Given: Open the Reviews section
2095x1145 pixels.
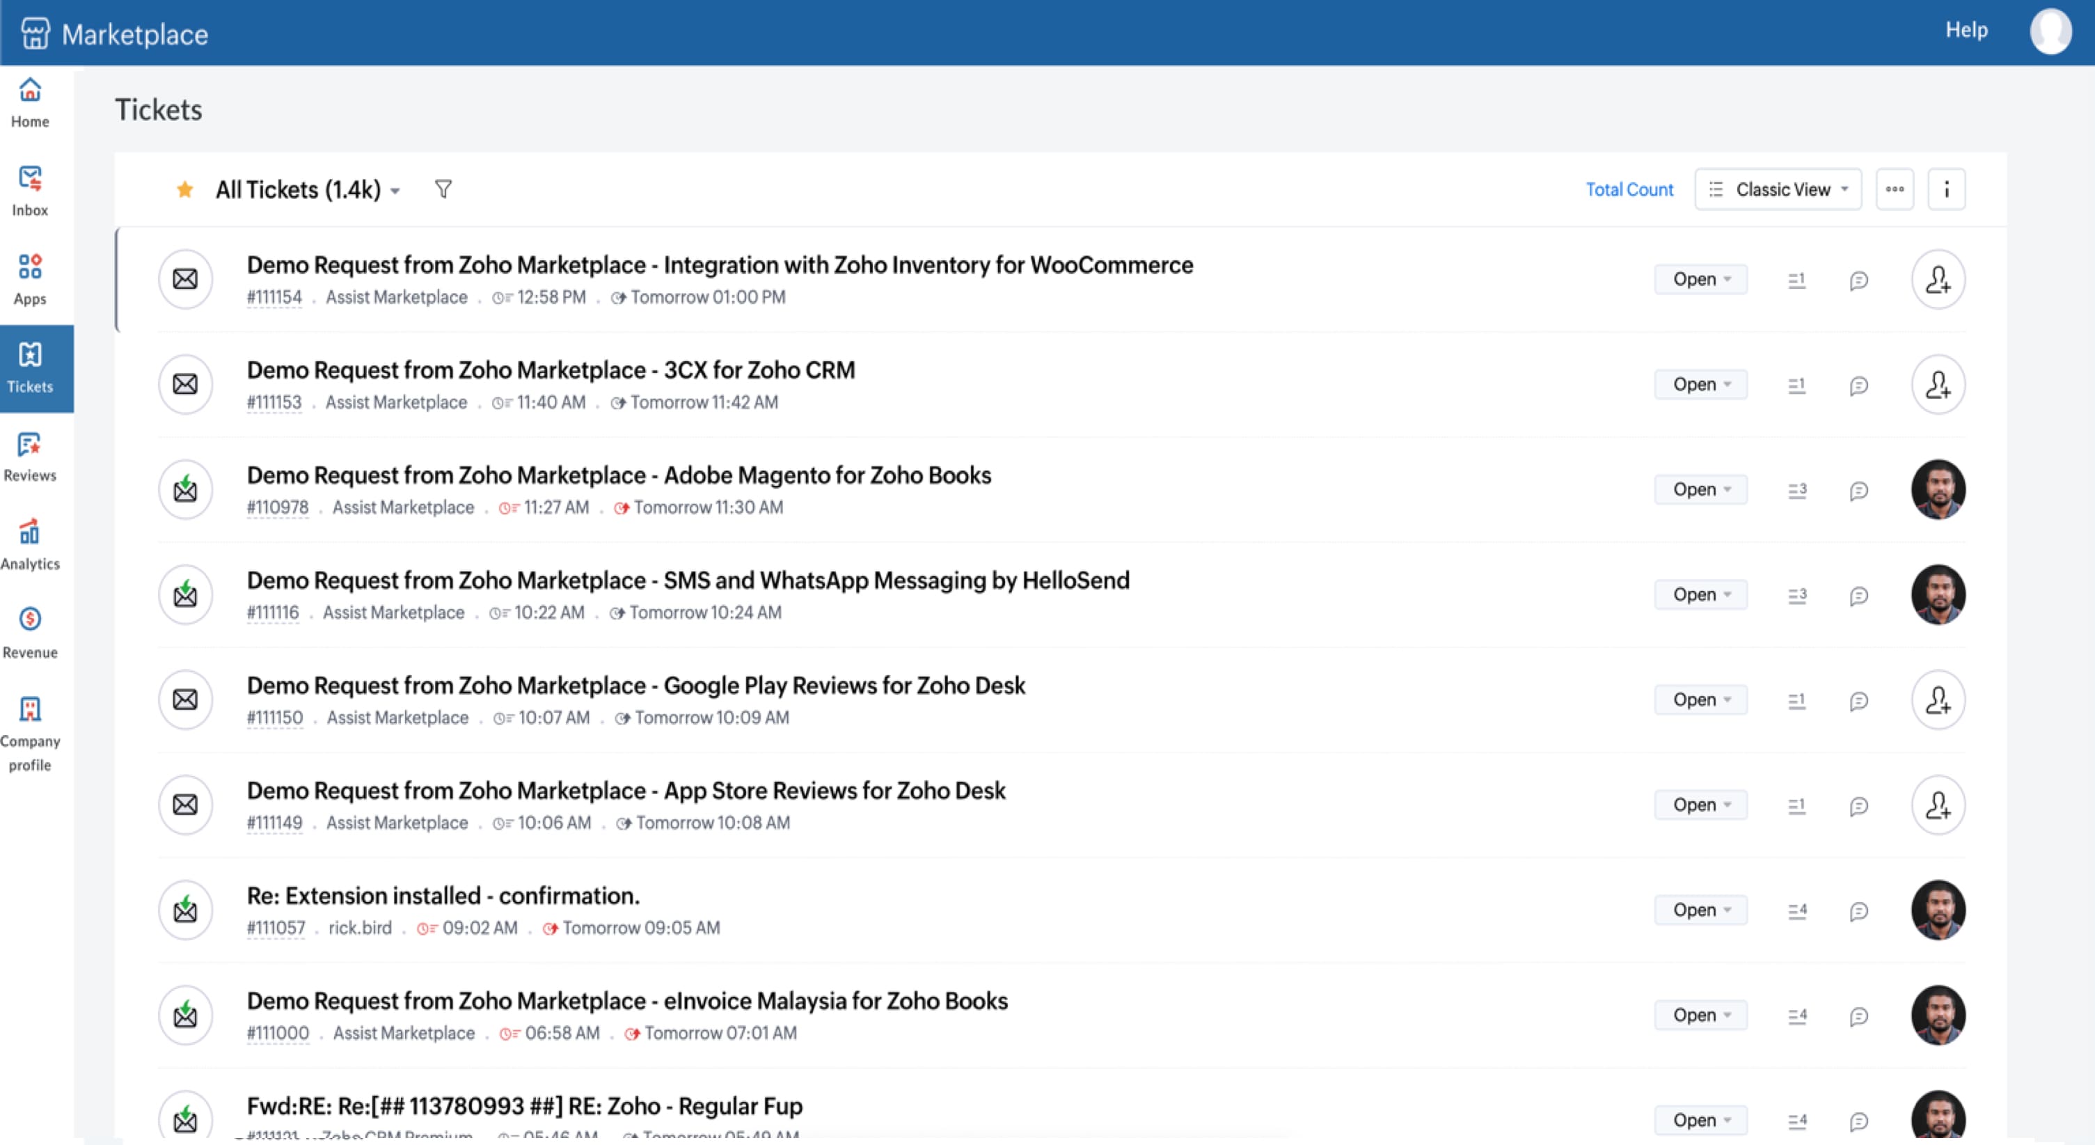Looking at the screenshot, I should [x=30, y=457].
